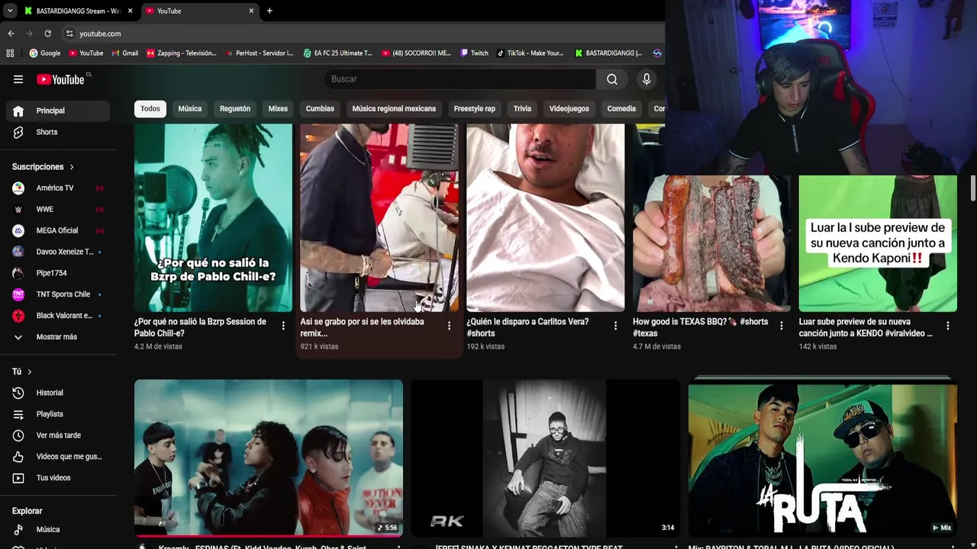This screenshot has height=549, width=977.
Task: Open Pipe1754 subscription channel
Action: click(x=58, y=273)
